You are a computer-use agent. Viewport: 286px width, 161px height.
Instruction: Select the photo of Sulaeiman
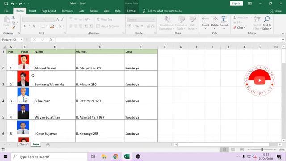pos(23,95)
